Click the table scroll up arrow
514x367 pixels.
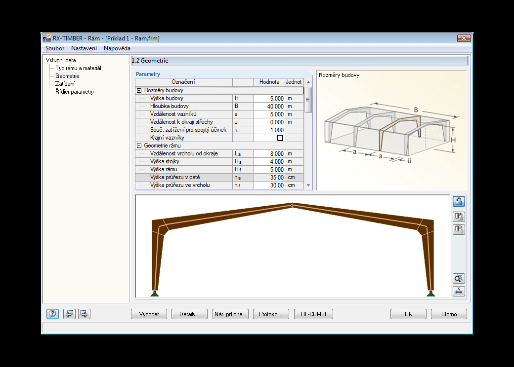tap(308, 82)
